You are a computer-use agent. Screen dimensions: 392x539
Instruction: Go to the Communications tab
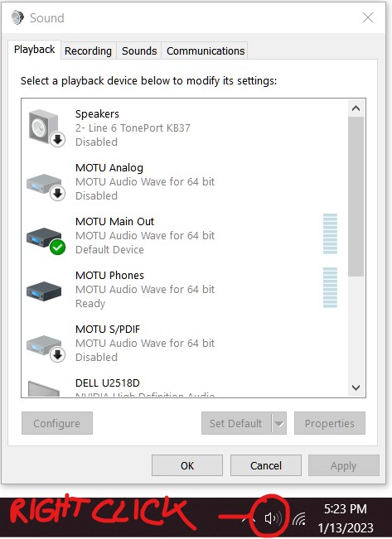206,51
